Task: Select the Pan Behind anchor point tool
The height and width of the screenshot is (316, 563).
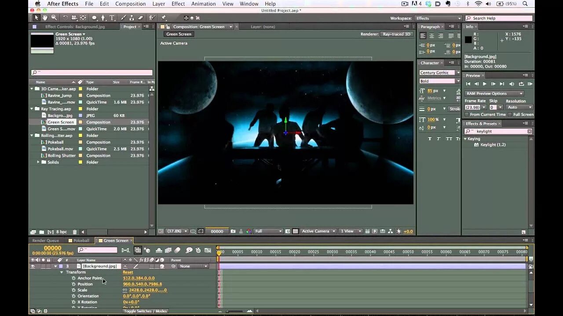Action: [x=83, y=18]
